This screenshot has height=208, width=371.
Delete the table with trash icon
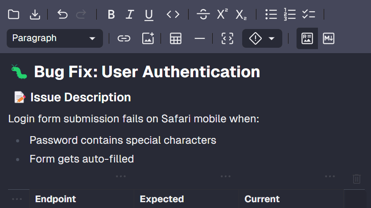point(357,179)
